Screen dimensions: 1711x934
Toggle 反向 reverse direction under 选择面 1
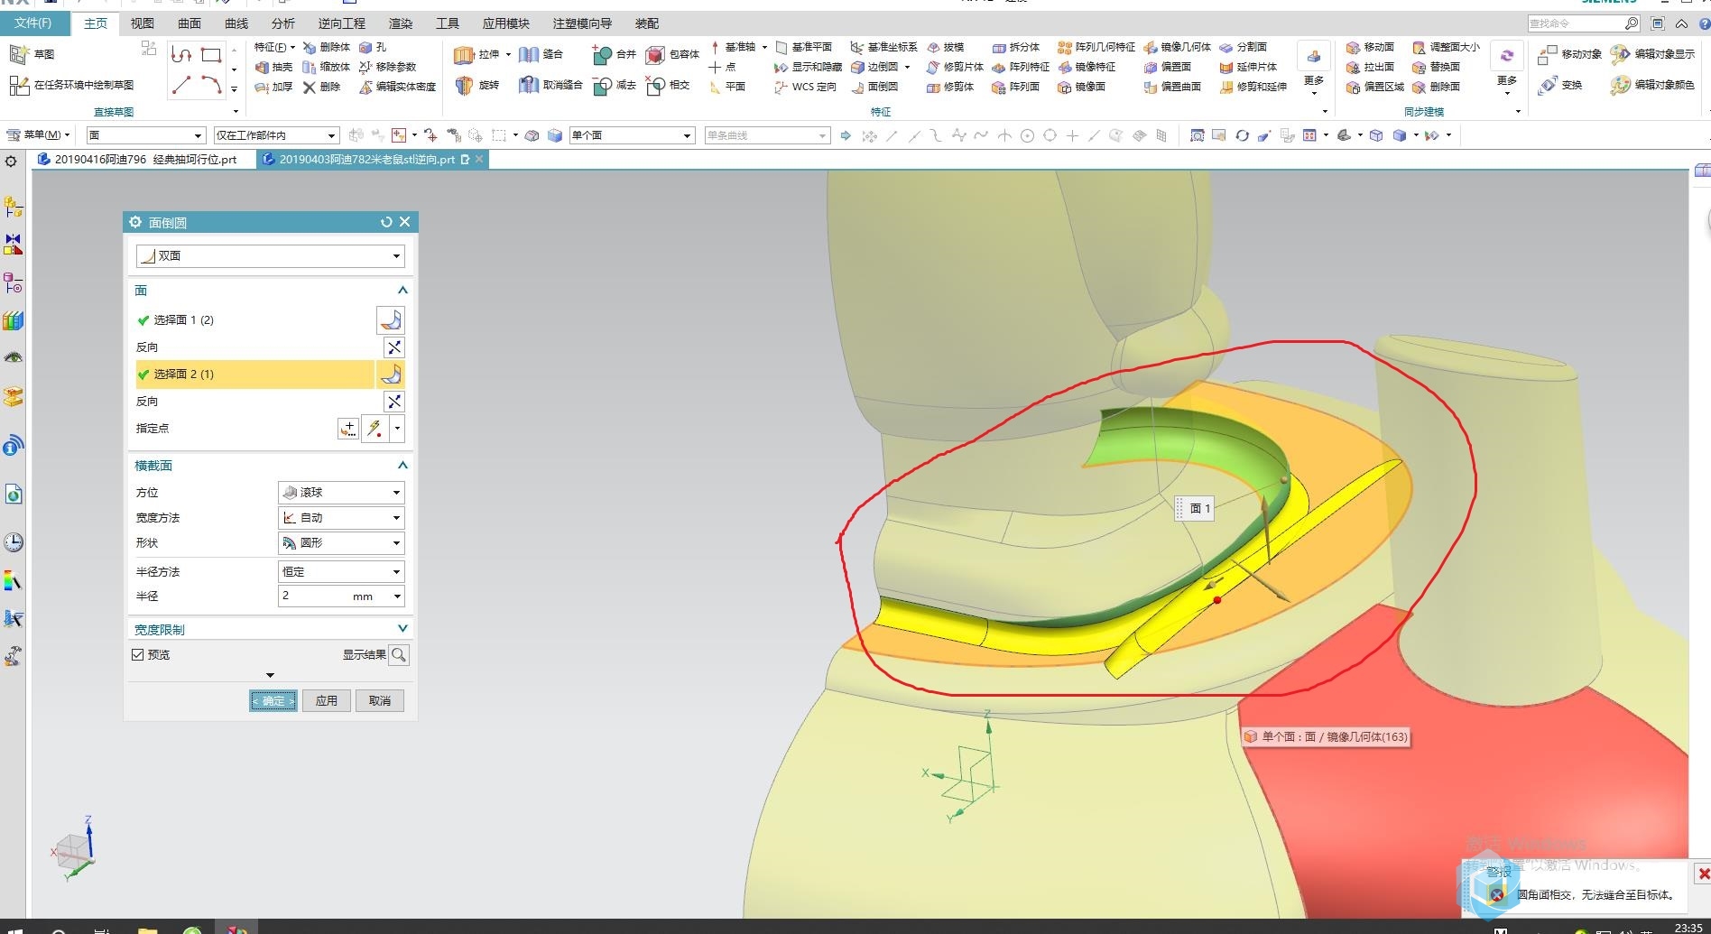(x=394, y=347)
